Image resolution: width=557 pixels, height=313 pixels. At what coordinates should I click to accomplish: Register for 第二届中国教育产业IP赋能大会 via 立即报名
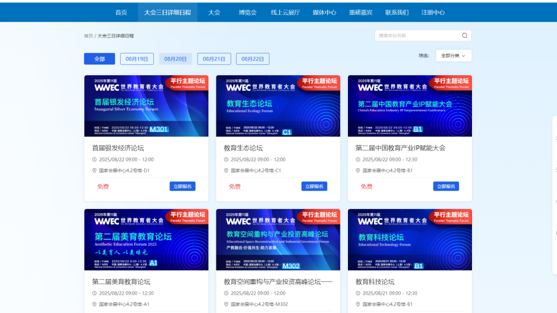[x=446, y=186]
